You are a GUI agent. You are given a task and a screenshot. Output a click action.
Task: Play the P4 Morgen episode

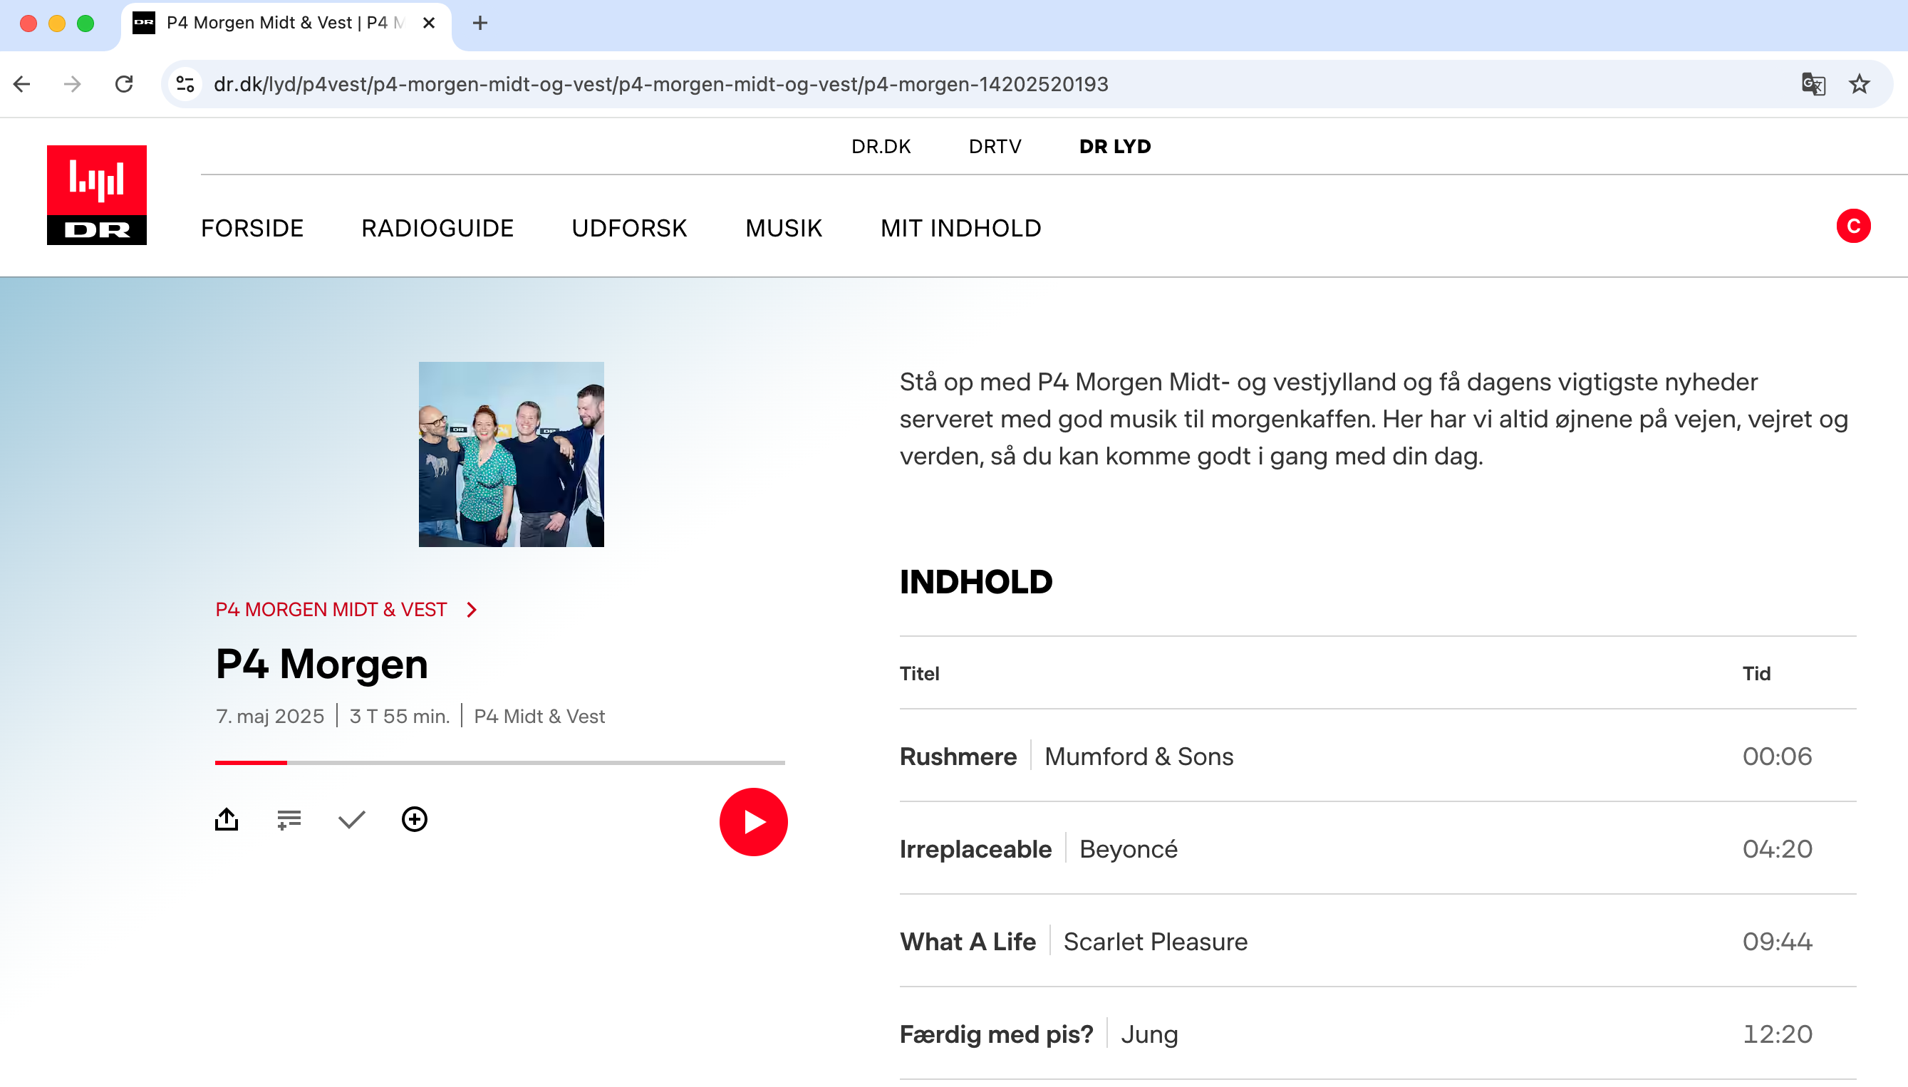pos(753,822)
